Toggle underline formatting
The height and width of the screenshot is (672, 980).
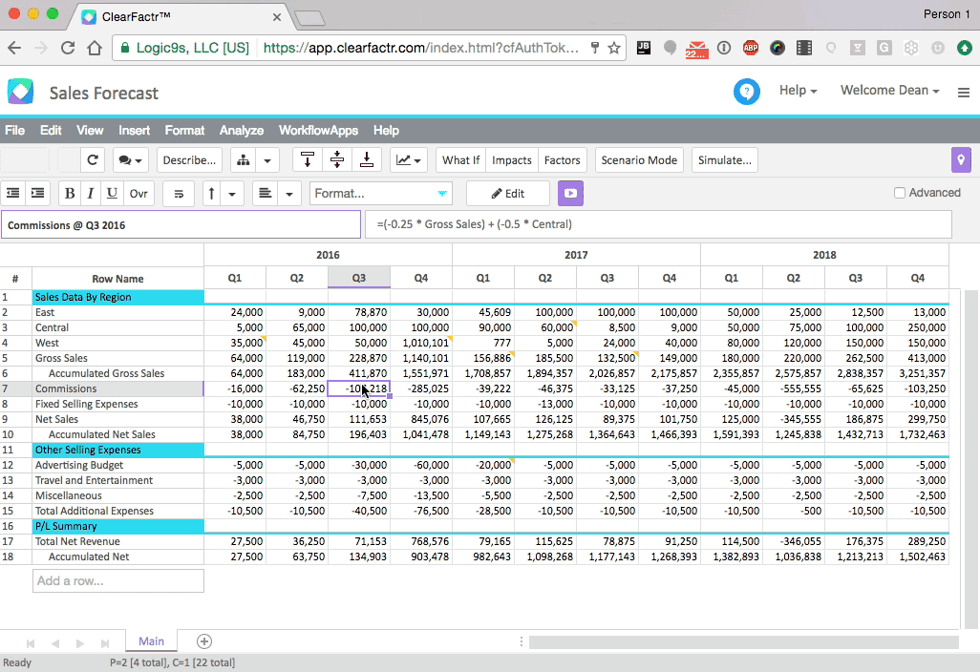click(x=112, y=194)
